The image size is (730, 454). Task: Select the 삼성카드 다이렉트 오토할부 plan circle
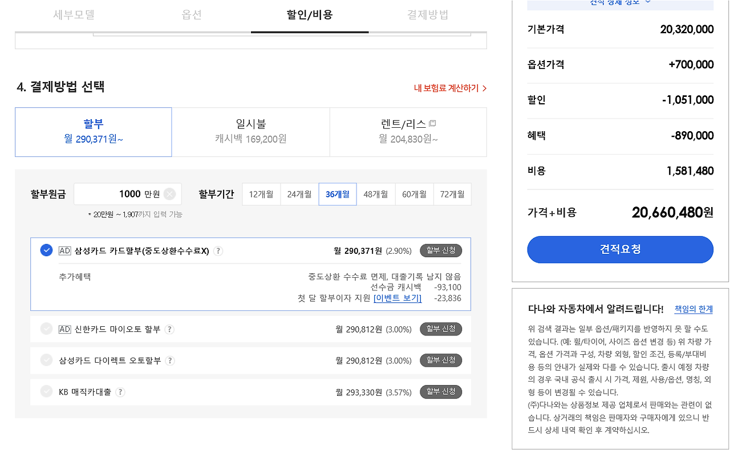tap(46, 360)
